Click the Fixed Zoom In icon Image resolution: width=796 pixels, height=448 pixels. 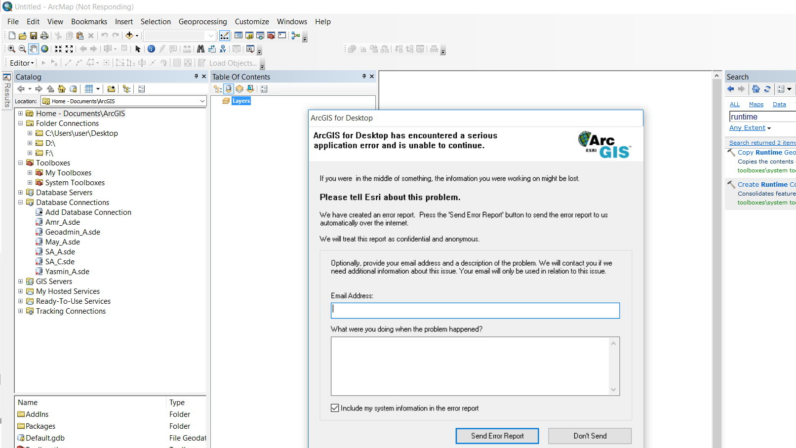point(58,49)
